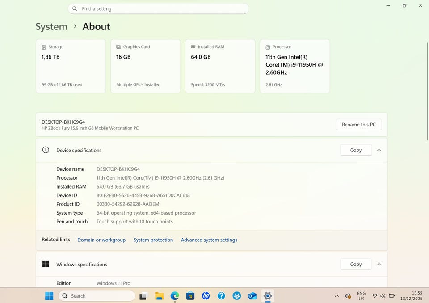This screenshot has height=303, width=429.
Task: Open the Installed RAM 64,0 GB card
Action: (220, 66)
